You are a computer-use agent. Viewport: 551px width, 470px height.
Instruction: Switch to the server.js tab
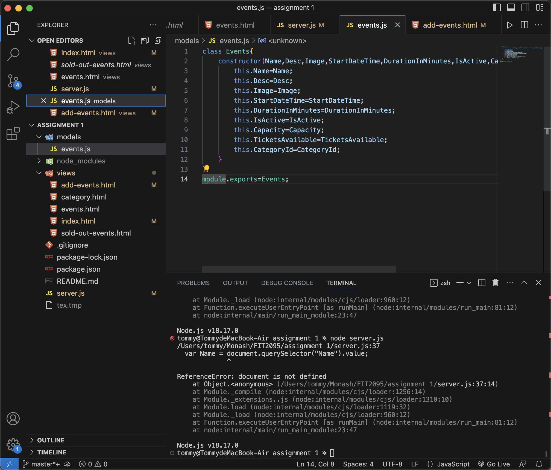[305, 25]
